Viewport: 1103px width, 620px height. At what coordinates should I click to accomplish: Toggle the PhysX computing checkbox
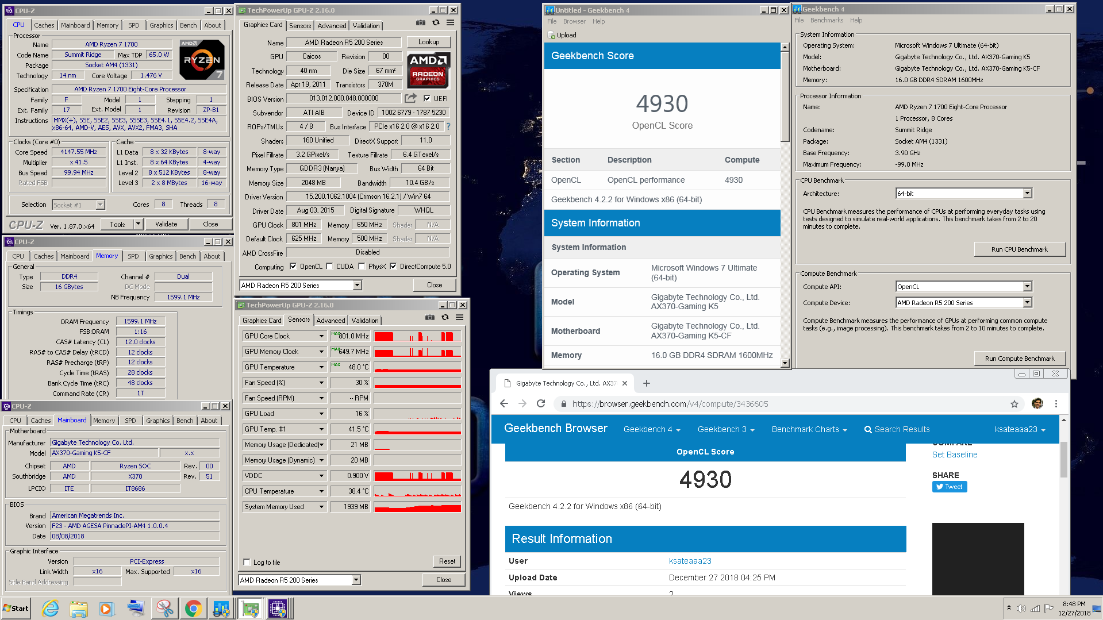[362, 267]
